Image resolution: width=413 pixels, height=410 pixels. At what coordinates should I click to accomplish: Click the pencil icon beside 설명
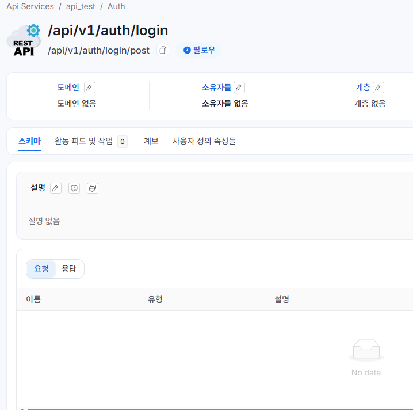[55, 188]
